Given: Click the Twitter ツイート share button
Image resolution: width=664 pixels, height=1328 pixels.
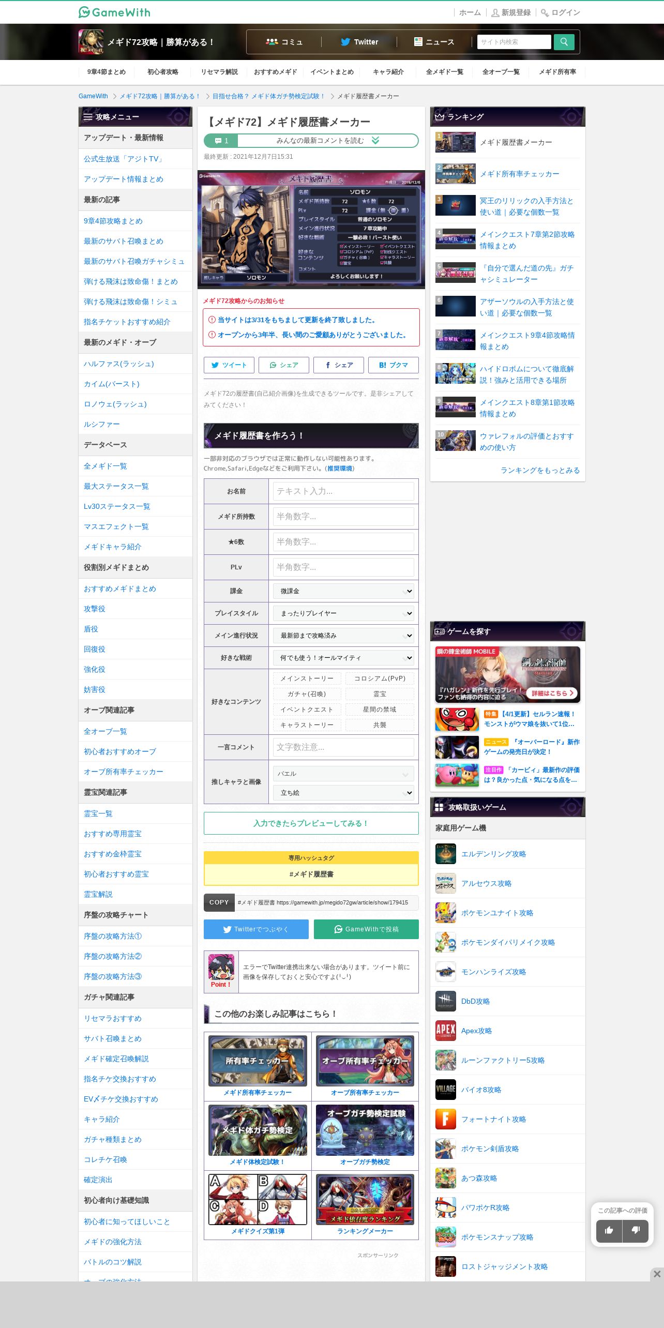Looking at the screenshot, I should click(229, 365).
